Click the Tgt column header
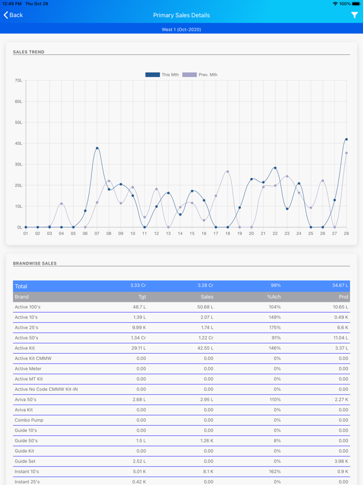This screenshot has width=363, height=485. point(142,297)
